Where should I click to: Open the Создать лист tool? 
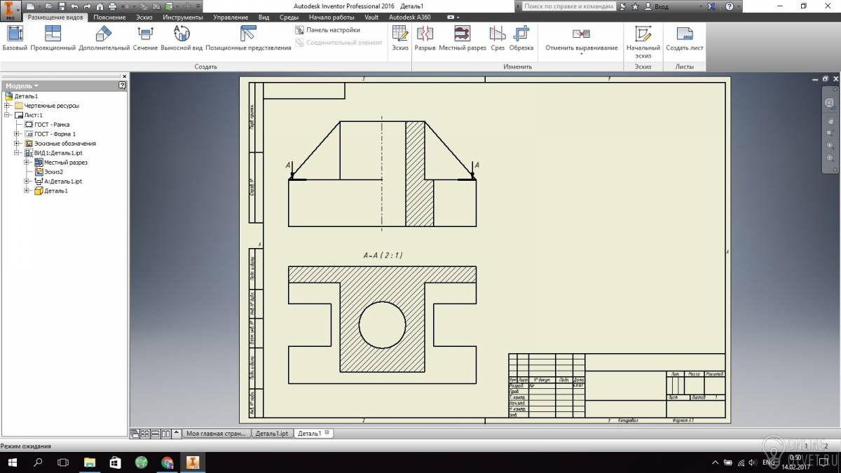[685, 38]
